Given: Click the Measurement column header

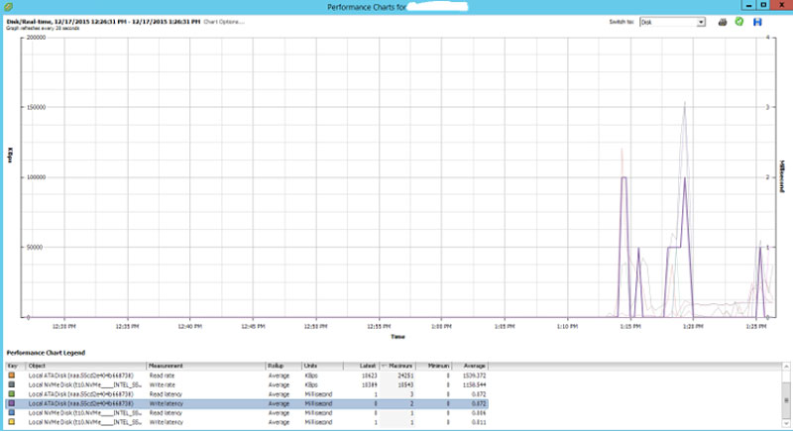Looking at the screenshot, I should point(204,366).
